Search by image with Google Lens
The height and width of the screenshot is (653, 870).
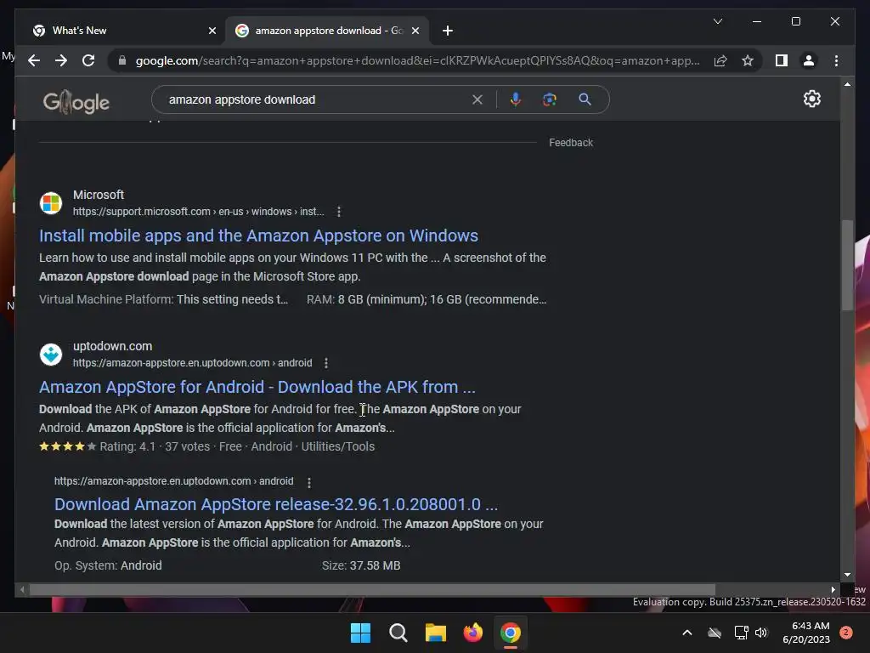[x=550, y=99]
